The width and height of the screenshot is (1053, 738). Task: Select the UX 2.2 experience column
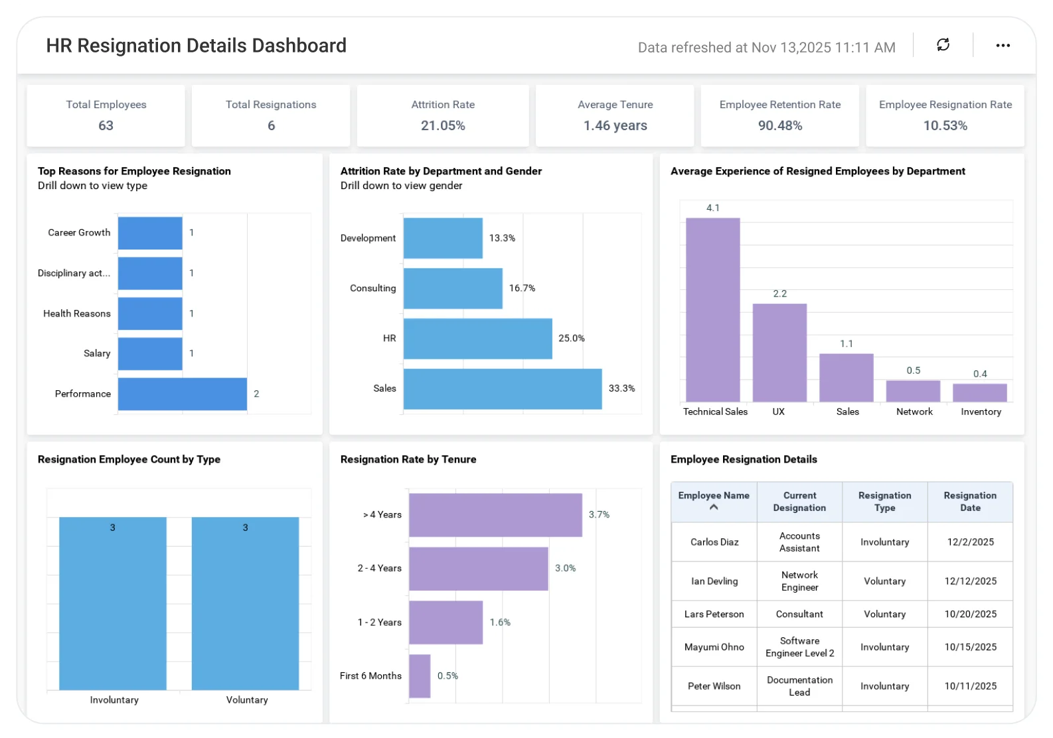pos(779,352)
